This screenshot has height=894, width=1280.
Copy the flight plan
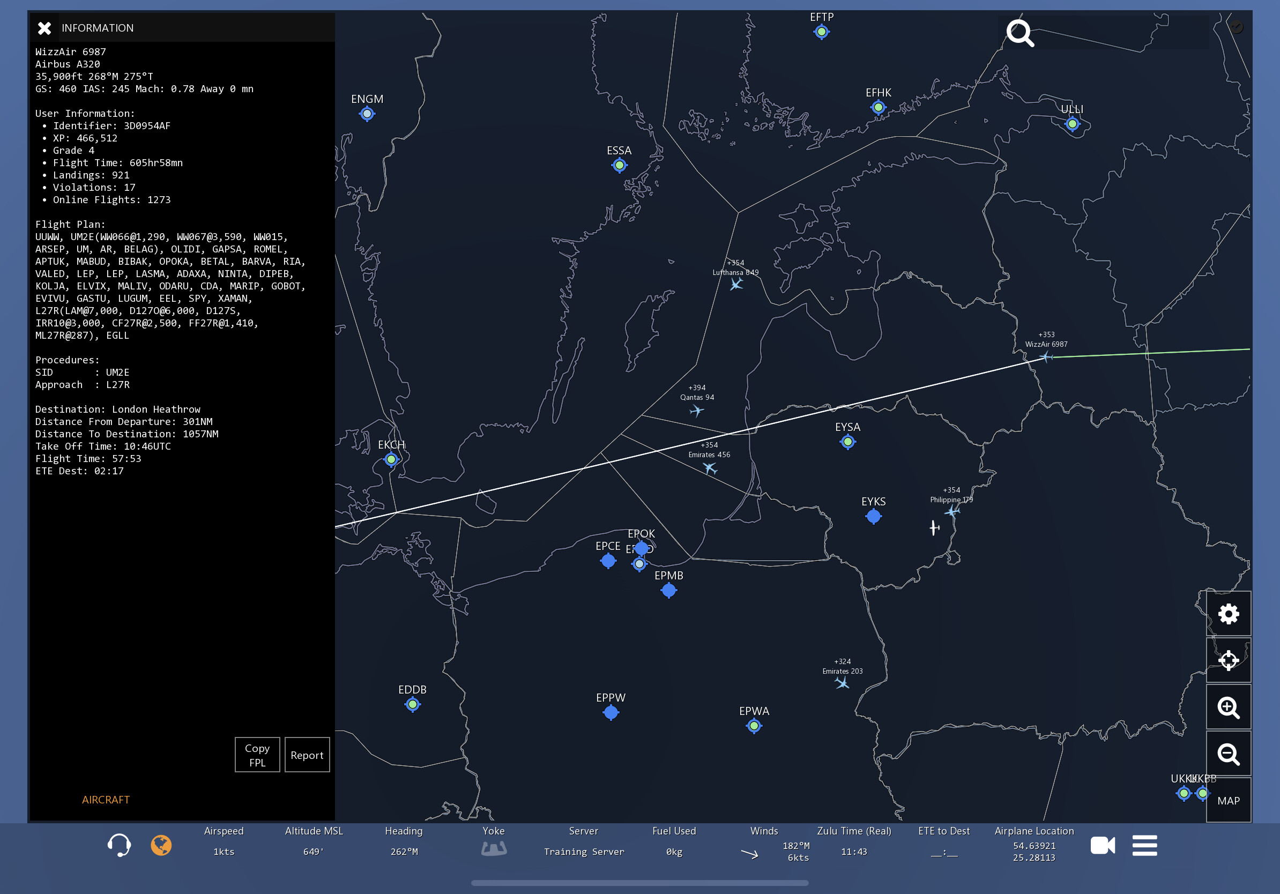257,755
